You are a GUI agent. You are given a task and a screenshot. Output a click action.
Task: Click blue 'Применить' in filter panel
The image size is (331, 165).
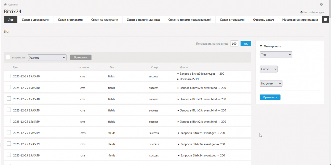point(270,97)
